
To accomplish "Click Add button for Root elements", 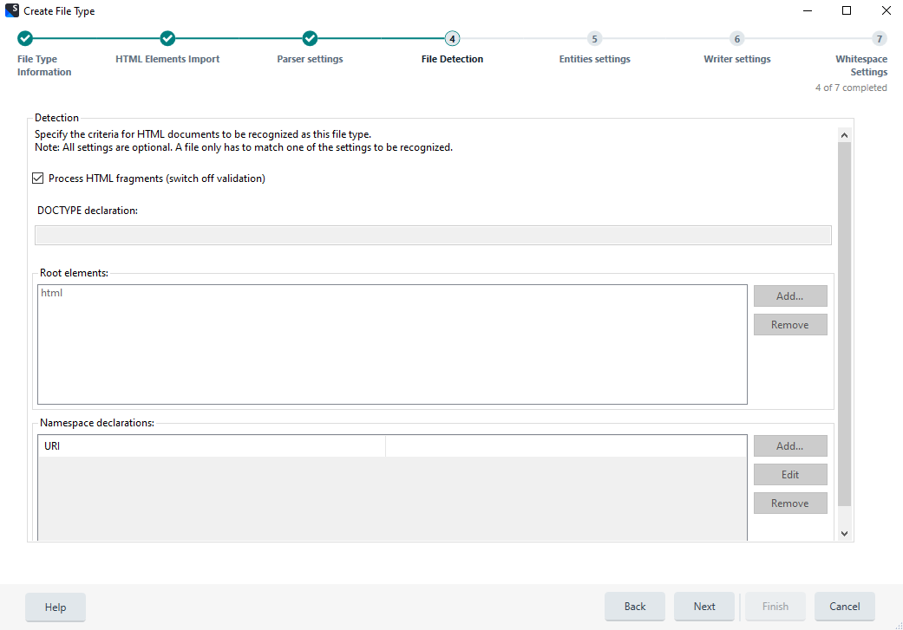I will [x=789, y=296].
